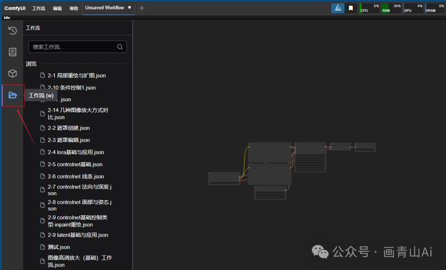Open the node library list icon

click(12, 52)
